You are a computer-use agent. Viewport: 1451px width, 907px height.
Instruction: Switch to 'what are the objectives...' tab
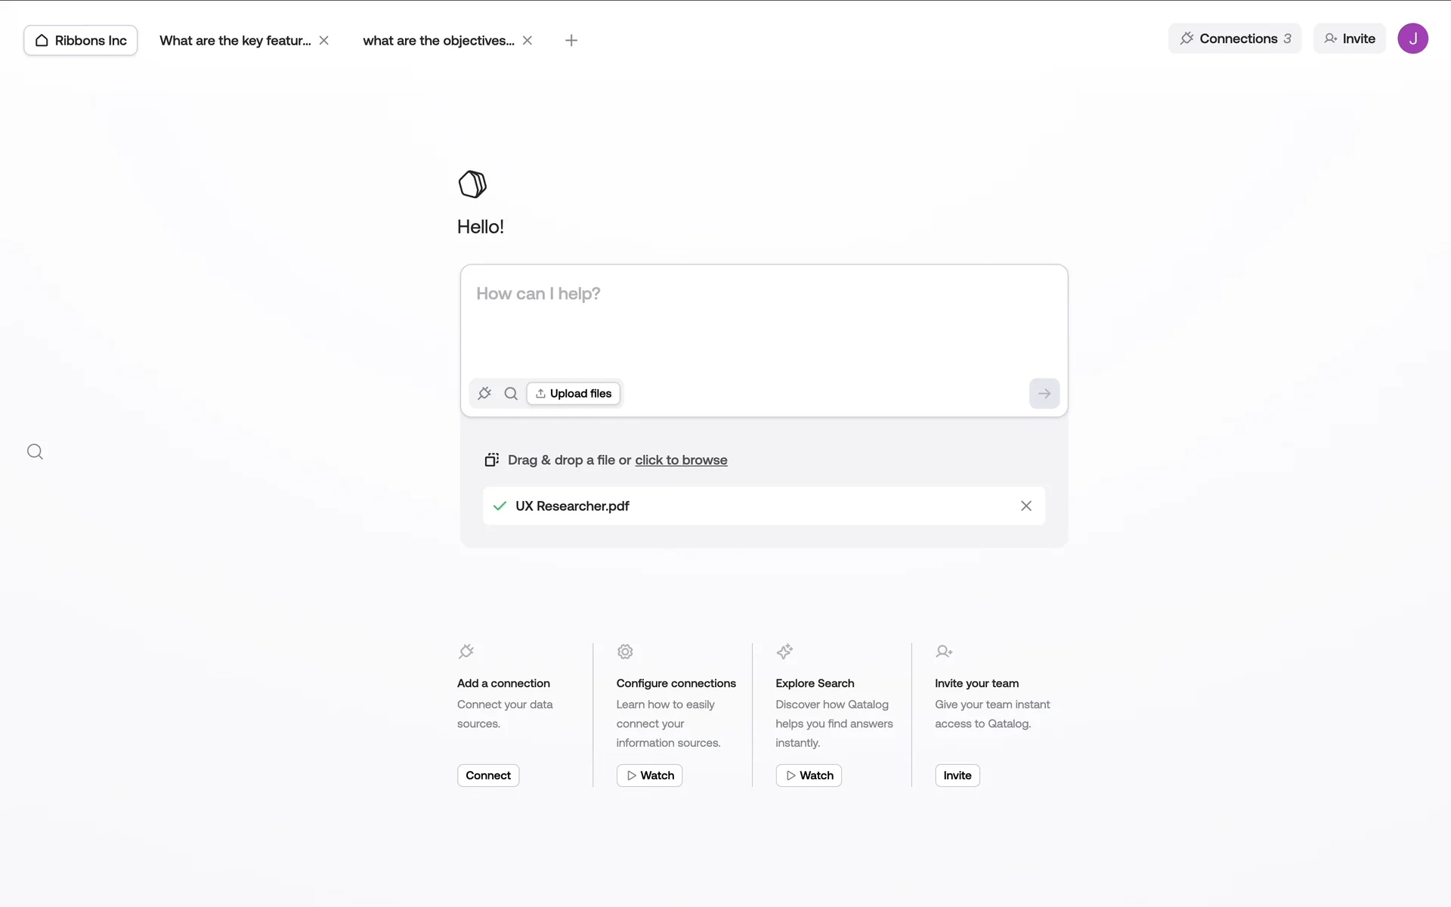438,40
